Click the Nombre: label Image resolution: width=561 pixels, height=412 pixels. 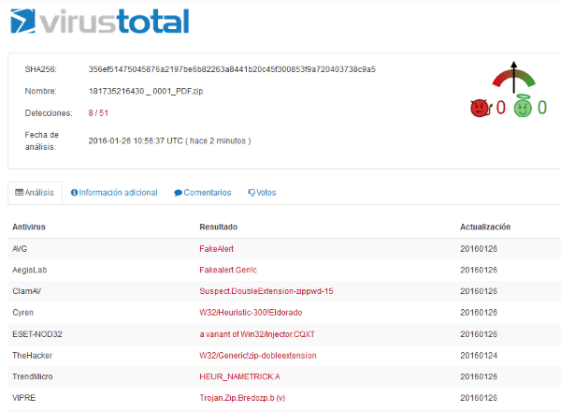pos(41,91)
